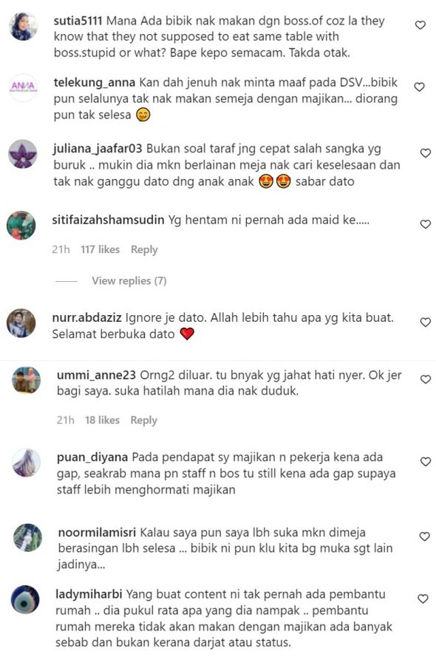Like nurr.abdaziz's comment

pos(426,323)
